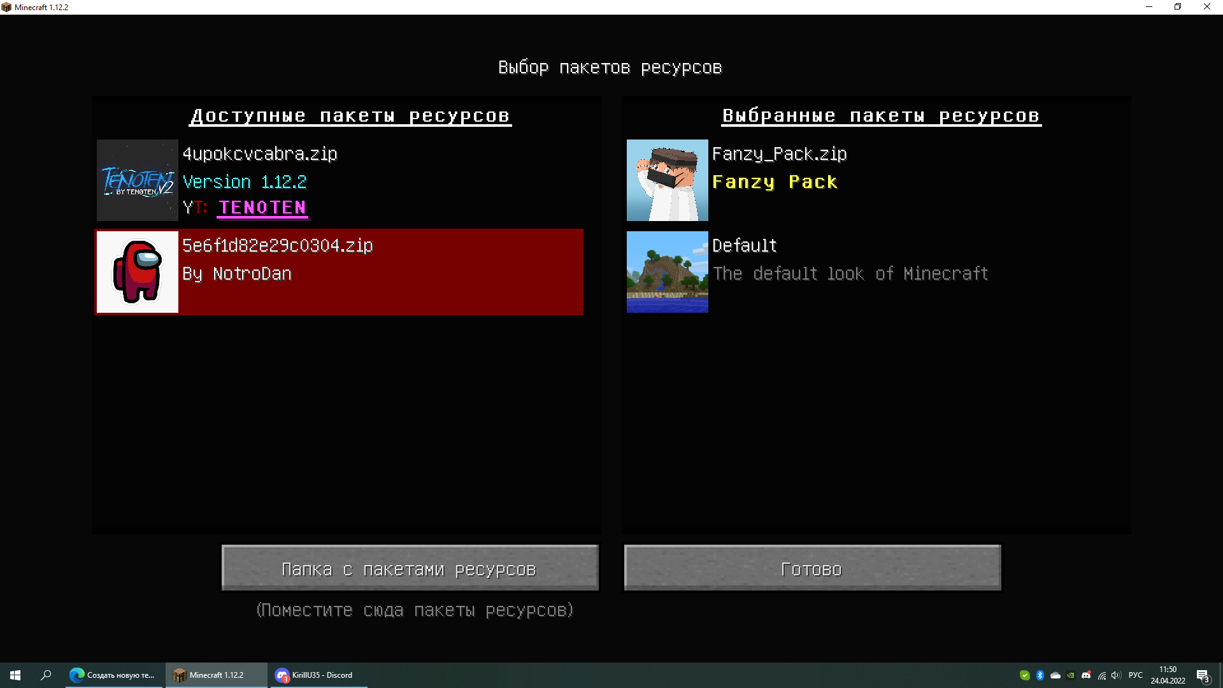Click the 'Доступные пакеты ресурсов' header
Screen dimensions: 1223x688
click(x=351, y=116)
